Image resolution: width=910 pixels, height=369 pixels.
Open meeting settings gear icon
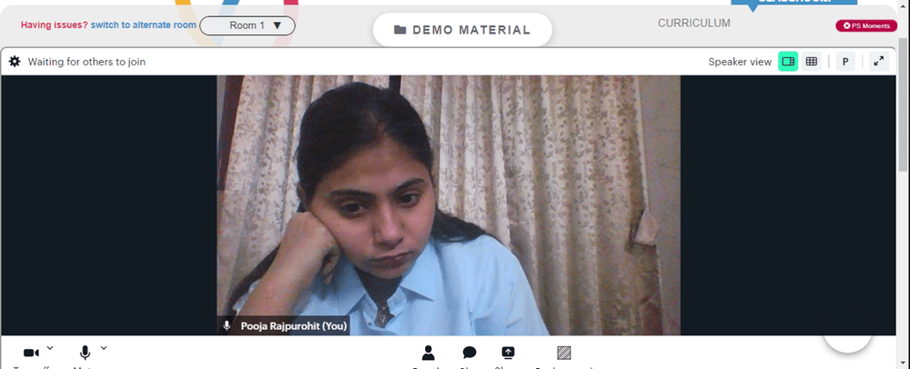[15, 62]
